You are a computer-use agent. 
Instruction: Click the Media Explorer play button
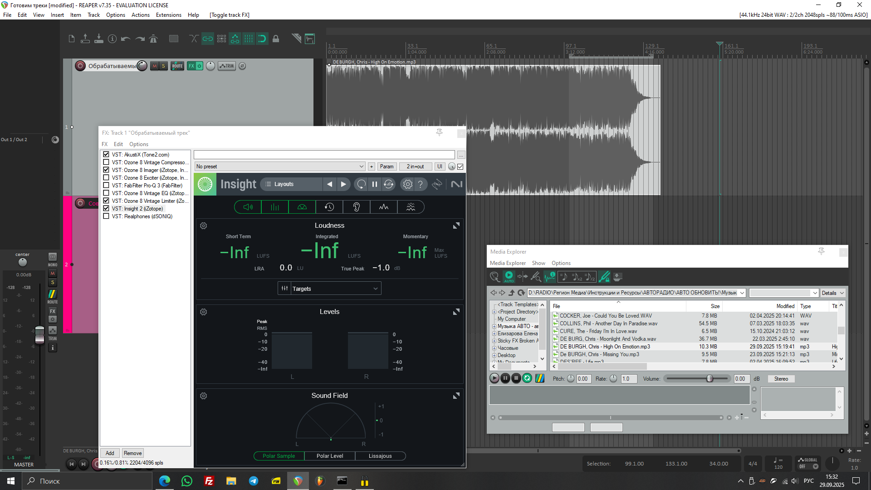point(494,378)
